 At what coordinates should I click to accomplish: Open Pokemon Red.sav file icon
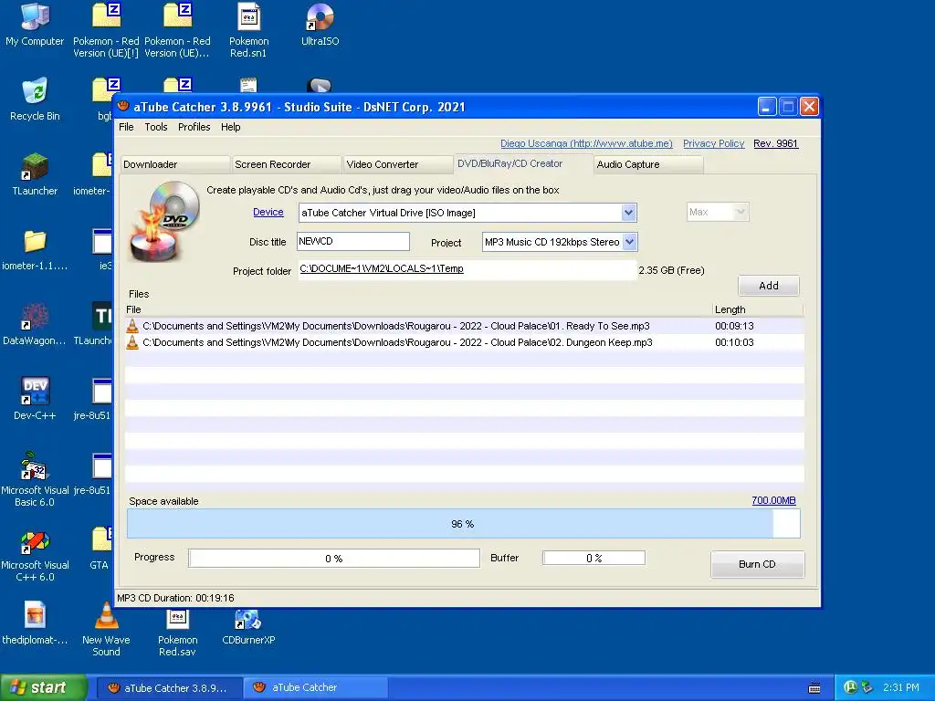click(177, 632)
